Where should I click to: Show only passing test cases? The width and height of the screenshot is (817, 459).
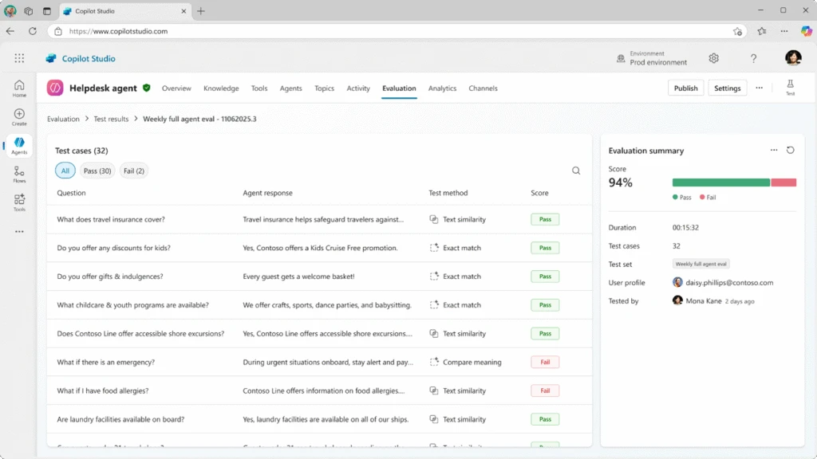tap(97, 170)
